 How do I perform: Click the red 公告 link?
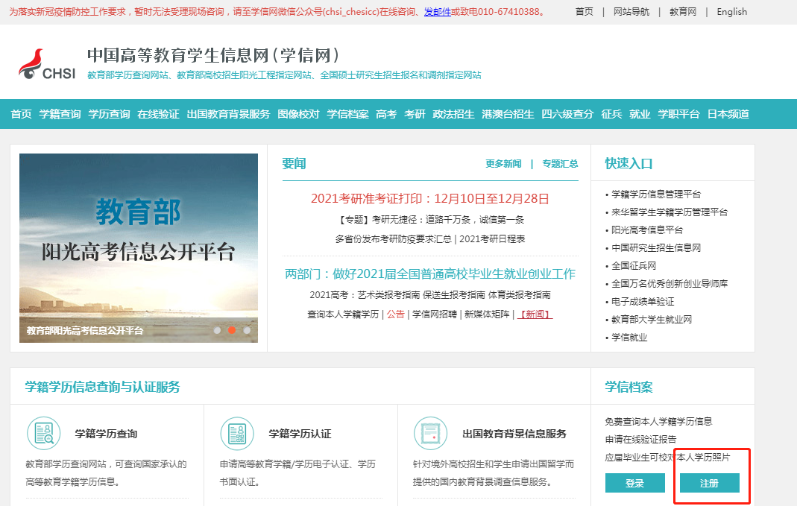click(395, 314)
